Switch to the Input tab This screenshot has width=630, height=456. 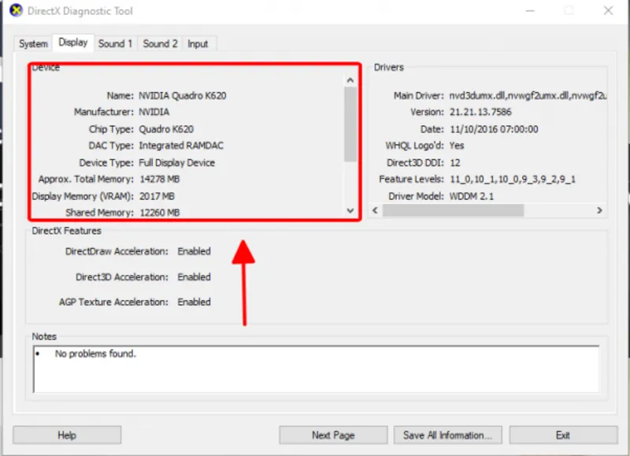point(198,44)
